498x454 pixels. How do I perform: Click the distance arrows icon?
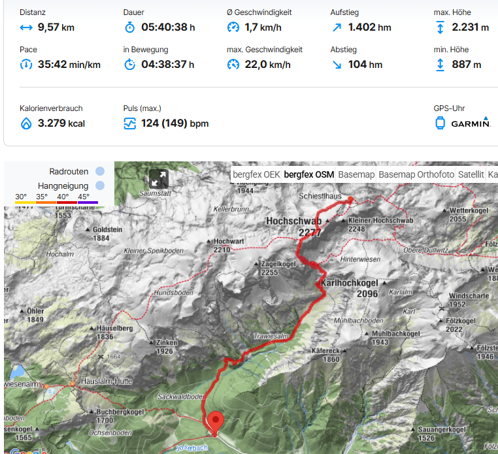point(26,27)
